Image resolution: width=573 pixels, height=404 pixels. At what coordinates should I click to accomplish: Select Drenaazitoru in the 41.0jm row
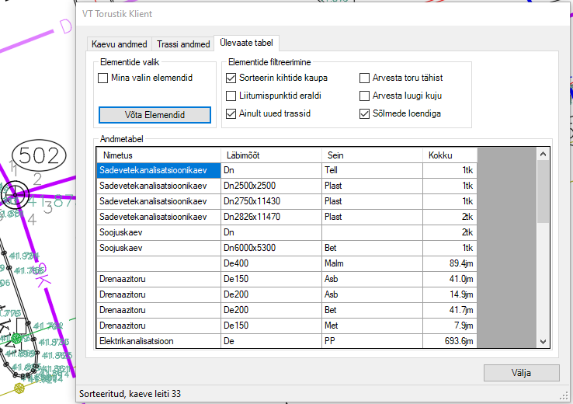[x=158, y=279]
